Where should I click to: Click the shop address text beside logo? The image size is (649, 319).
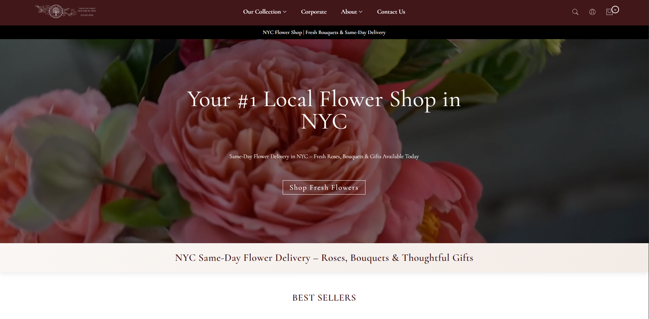click(x=87, y=12)
